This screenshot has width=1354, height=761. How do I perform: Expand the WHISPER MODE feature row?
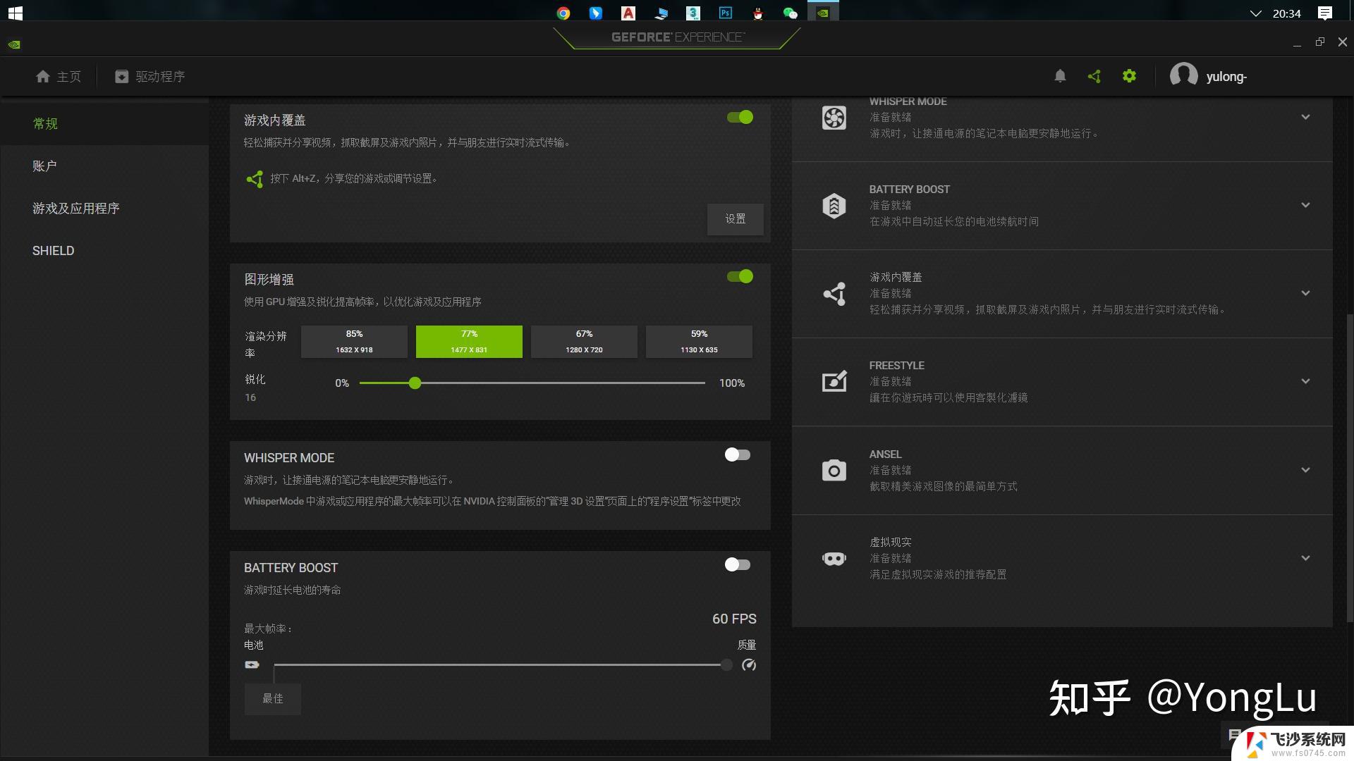coord(1305,117)
